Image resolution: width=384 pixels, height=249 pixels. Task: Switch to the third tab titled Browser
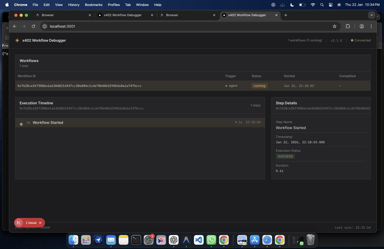187,15
